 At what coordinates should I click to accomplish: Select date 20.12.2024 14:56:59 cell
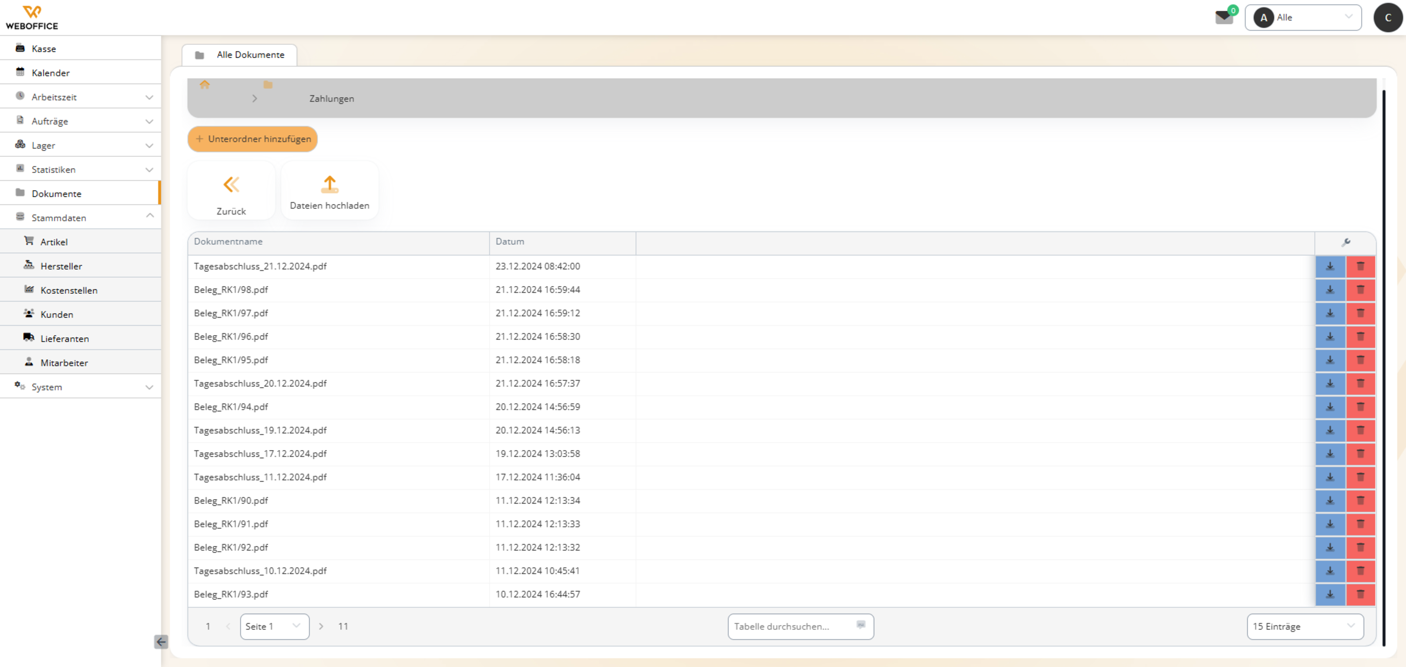pos(563,407)
